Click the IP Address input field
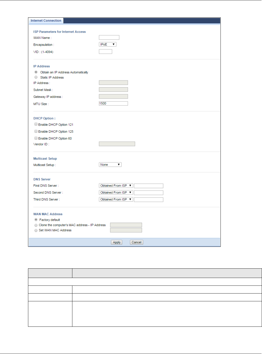The image size is (262, 354). coord(113,83)
